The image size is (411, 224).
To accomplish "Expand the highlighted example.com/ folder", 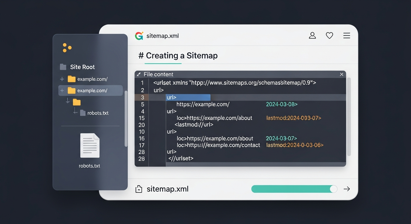I will point(62,91).
